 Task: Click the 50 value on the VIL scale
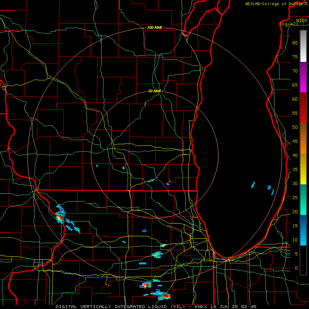(295, 127)
